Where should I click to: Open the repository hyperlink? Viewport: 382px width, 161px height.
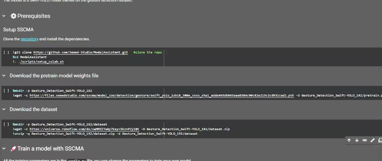[x=29, y=39]
